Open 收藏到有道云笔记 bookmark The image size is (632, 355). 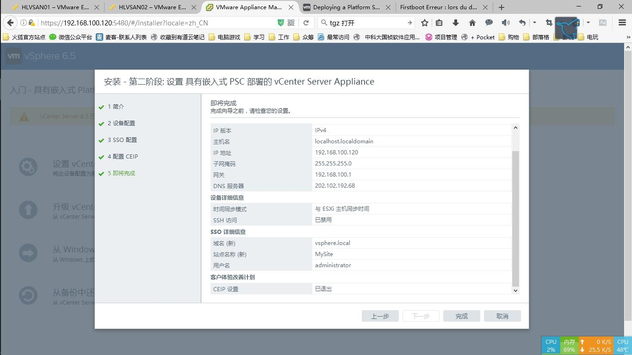[178, 37]
